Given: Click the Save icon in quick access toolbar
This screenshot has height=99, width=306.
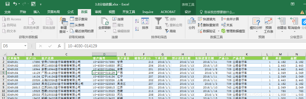Looking at the screenshot, I should [x=8, y=4].
